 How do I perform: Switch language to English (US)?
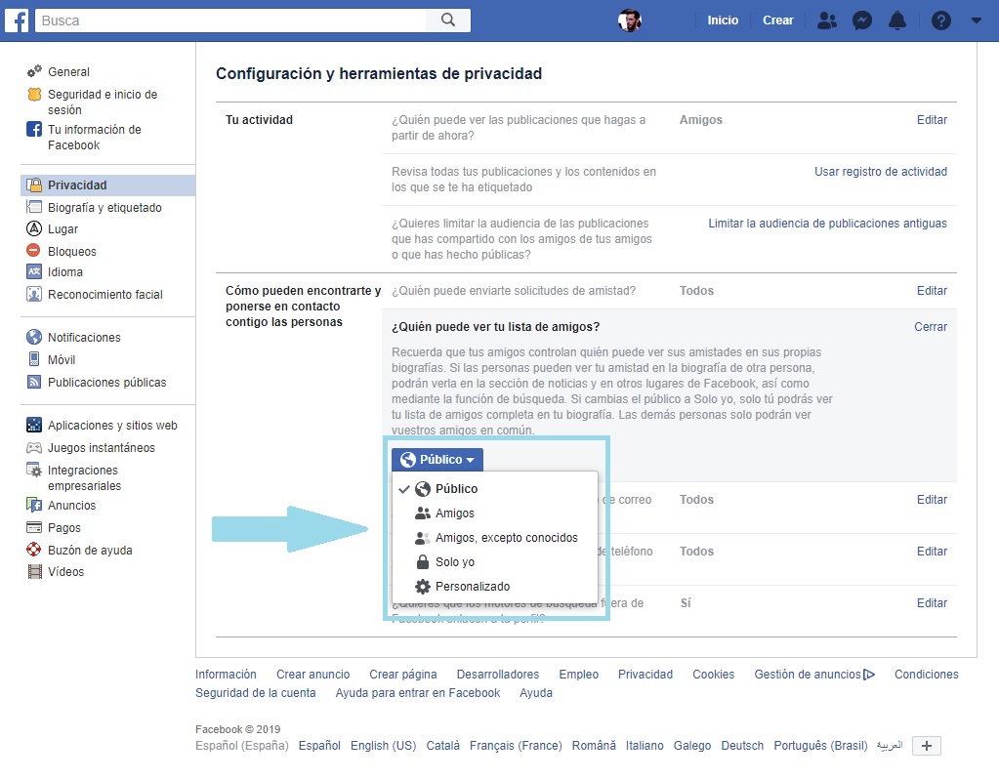pyautogui.click(x=383, y=746)
